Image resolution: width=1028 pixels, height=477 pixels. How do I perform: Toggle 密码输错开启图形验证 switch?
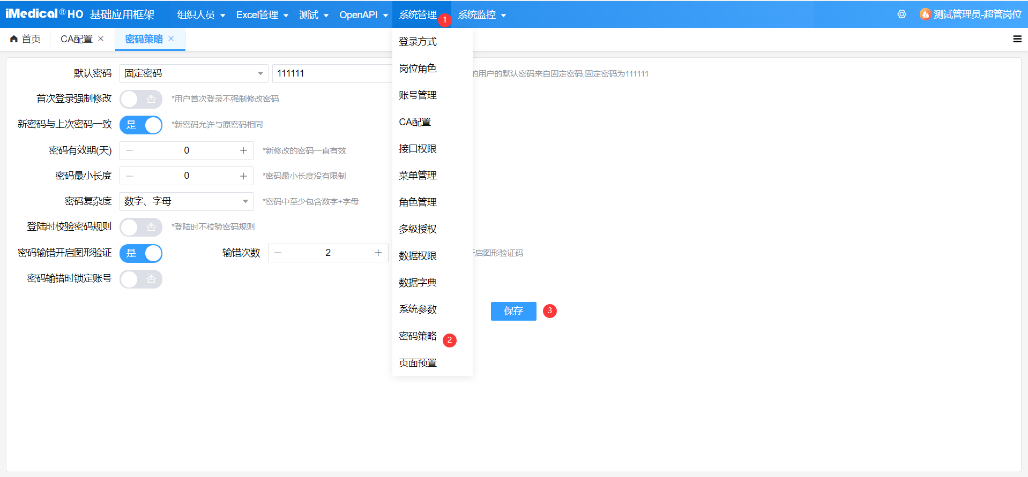pyautogui.click(x=141, y=253)
